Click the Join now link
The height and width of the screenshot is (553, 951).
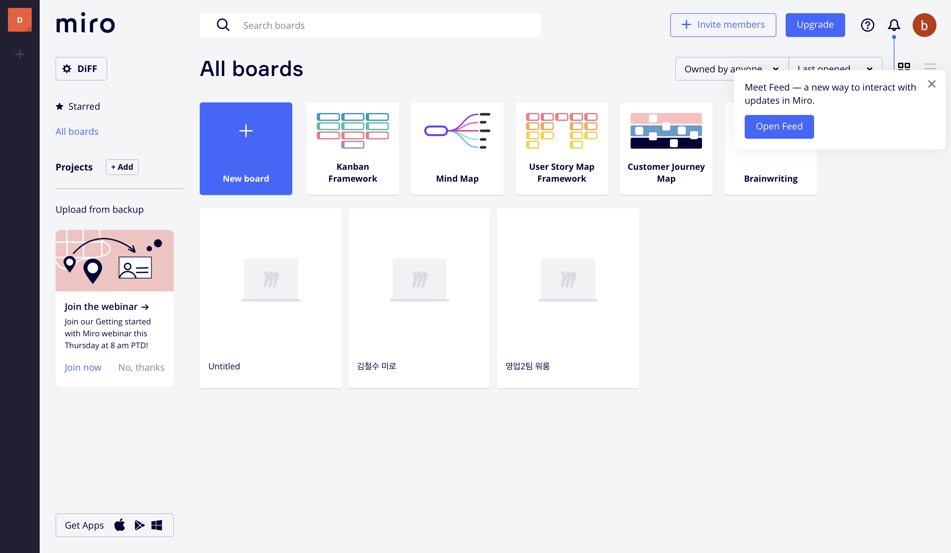[83, 367]
